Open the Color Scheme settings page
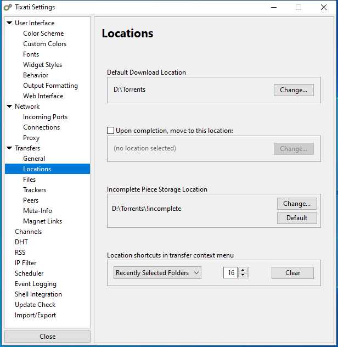The width and height of the screenshot is (338, 347). tap(43, 33)
